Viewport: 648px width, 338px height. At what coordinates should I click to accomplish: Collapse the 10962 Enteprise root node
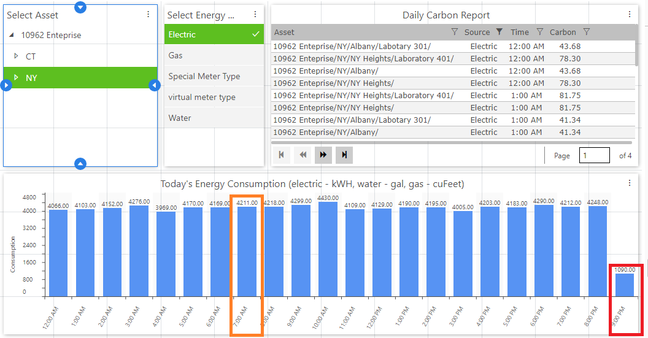pos(12,36)
